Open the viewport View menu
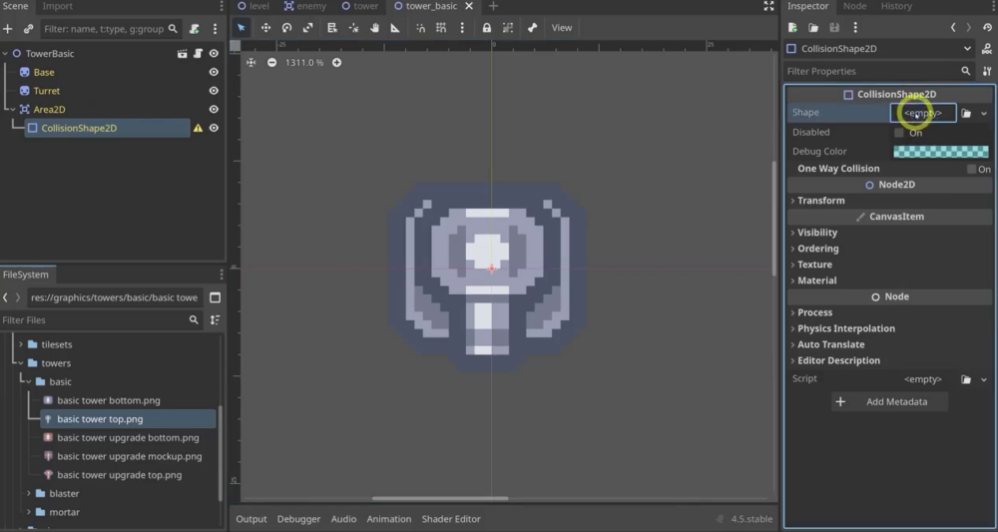998x532 pixels. click(x=561, y=28)
